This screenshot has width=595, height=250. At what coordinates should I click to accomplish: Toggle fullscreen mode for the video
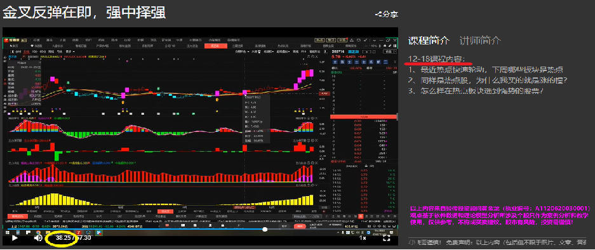pos(386,238)
